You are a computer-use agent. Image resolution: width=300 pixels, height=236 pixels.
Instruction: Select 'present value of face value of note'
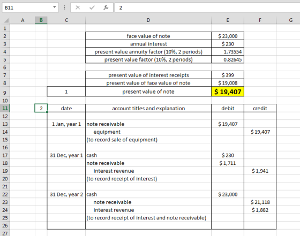[x=148, y=83]
